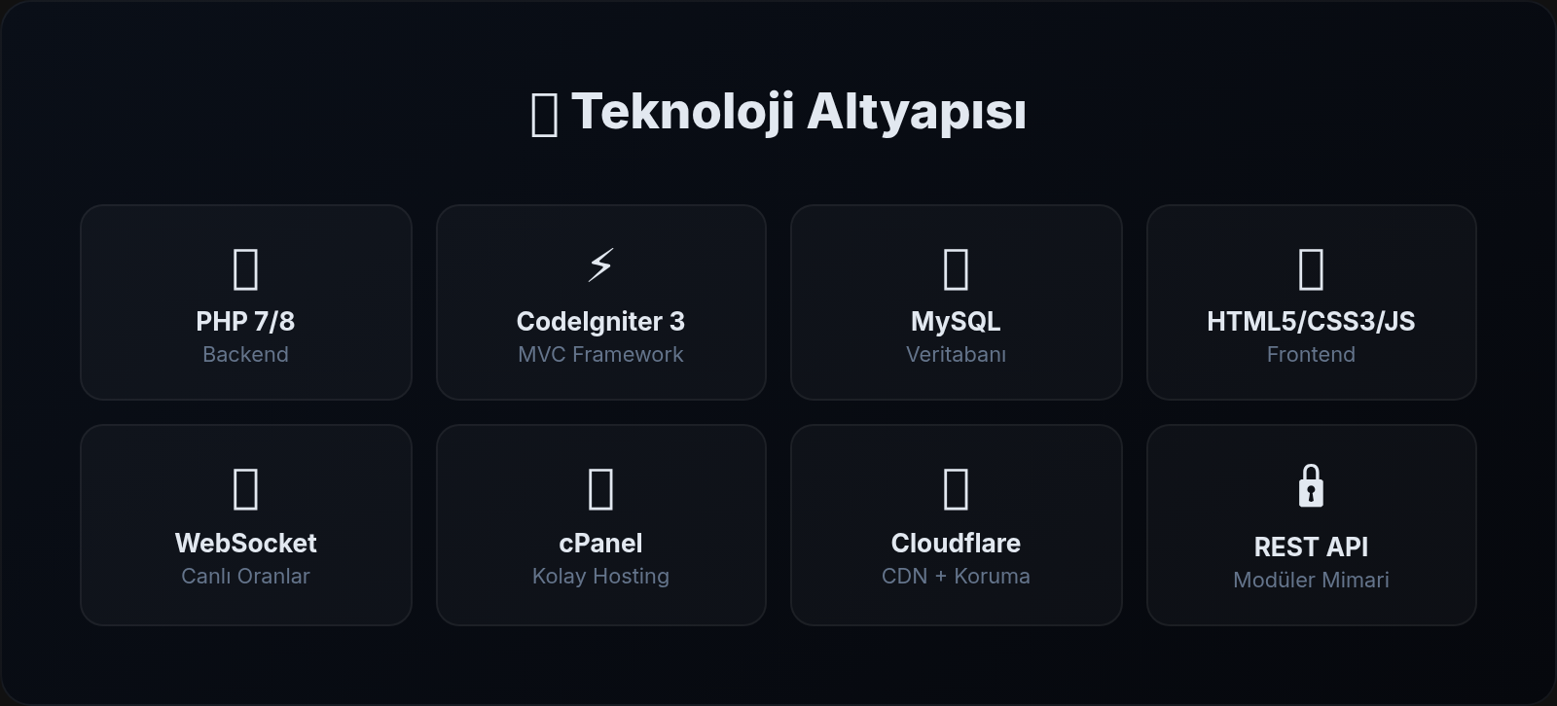Screen dimensions: 1557x706
Task: Click the padlock icon above REST API
Action: [x=1311, y=486]
